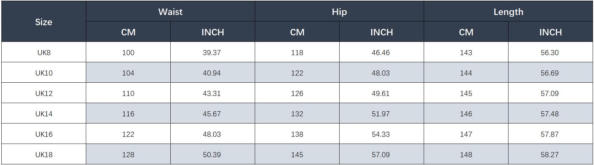Select the Waist header cell
The width and height of the screenshot is (594, 165).
click(170, 12)
